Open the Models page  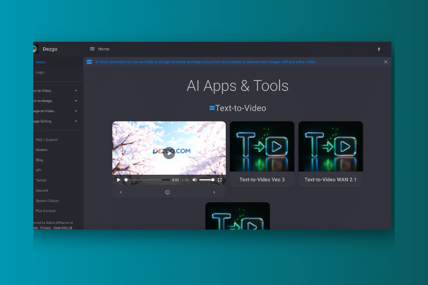(41, 150)
